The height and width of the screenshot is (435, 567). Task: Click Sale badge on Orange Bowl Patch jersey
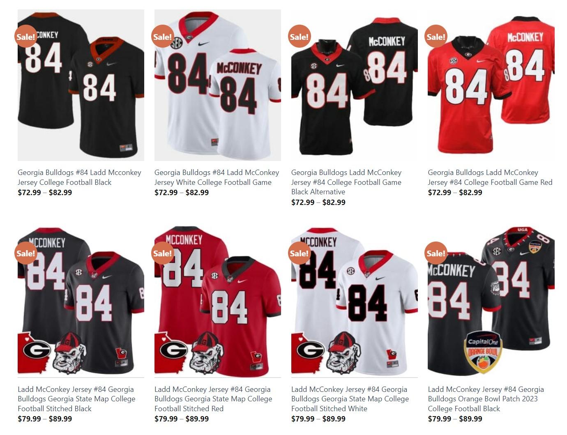[x=436, y=253]
